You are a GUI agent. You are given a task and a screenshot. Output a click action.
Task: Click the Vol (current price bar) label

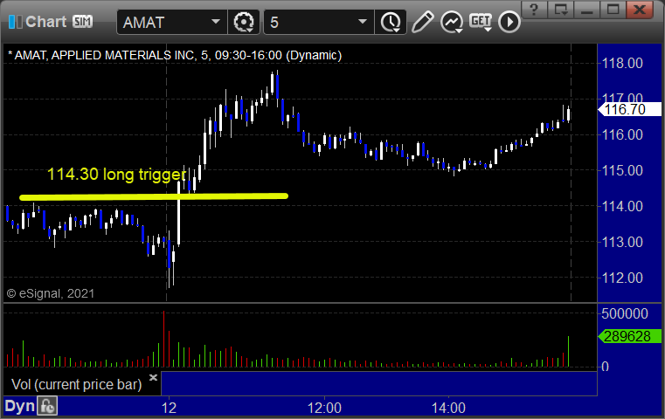point(76,384)
